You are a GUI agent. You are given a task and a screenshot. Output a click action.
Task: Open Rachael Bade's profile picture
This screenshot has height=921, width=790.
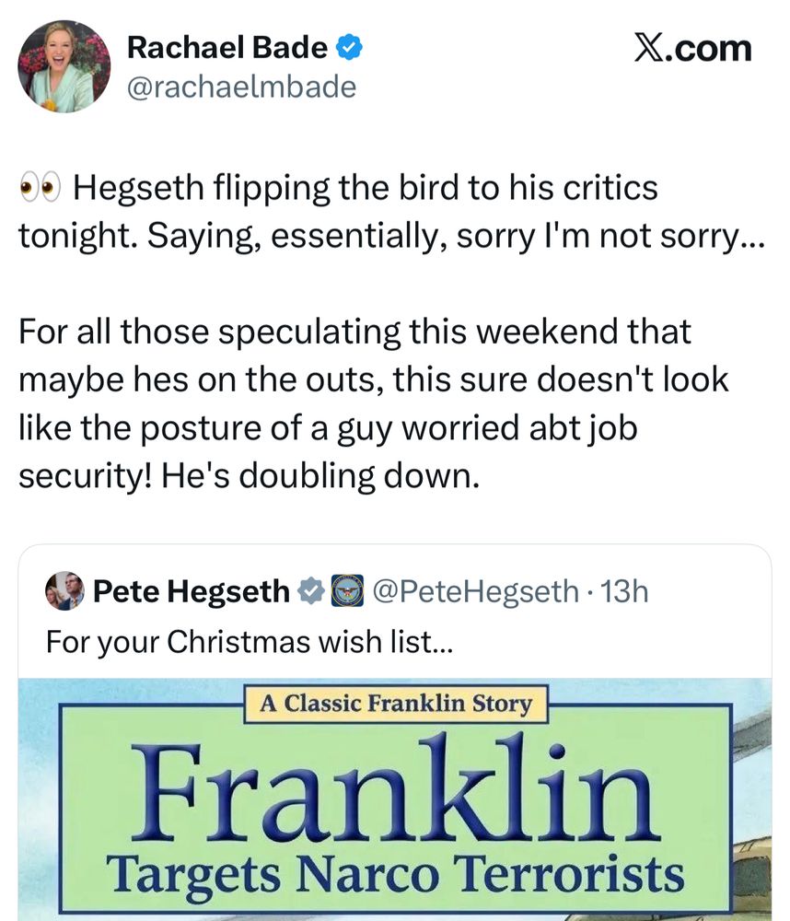pos(64,66)
